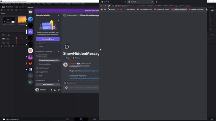
Task: Click the Plugin Link URL in the post
Action: [88, 71]
